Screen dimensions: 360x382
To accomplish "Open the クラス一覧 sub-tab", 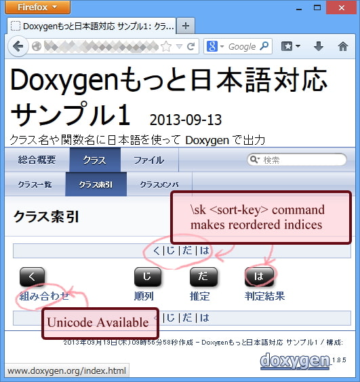I will 35,184.
